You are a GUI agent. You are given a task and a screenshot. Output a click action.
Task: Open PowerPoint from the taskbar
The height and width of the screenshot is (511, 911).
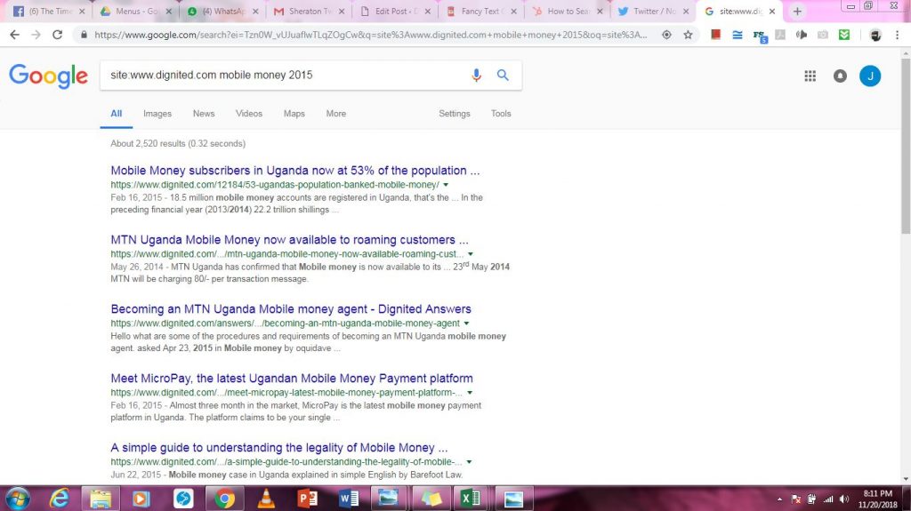[x=307, y=499]
